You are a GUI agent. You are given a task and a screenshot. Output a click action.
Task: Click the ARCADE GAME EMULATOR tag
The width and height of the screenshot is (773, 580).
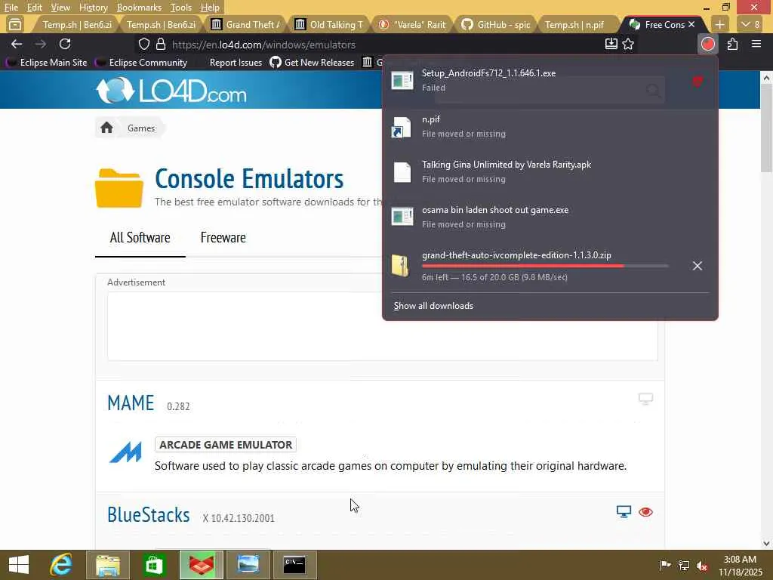click(x=225, y=444)
